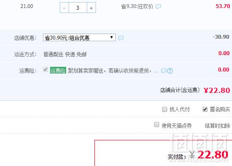Increase quantity with plus button
The image size is (232, 166).
[91, 8]
